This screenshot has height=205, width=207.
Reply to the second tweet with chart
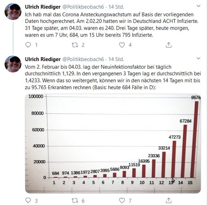[x=28, y=201]
